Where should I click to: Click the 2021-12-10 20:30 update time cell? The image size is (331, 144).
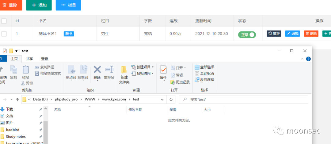point(211,34)
